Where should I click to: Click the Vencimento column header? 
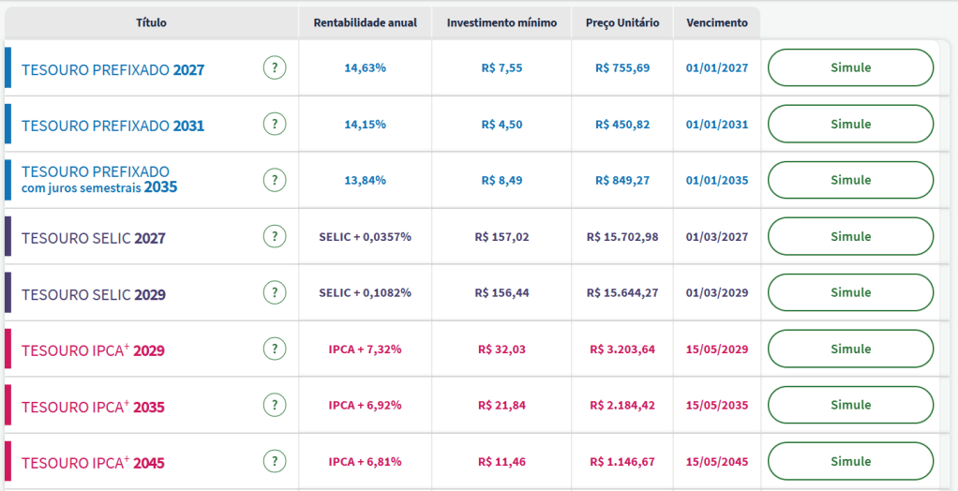(x=716, y=22)
